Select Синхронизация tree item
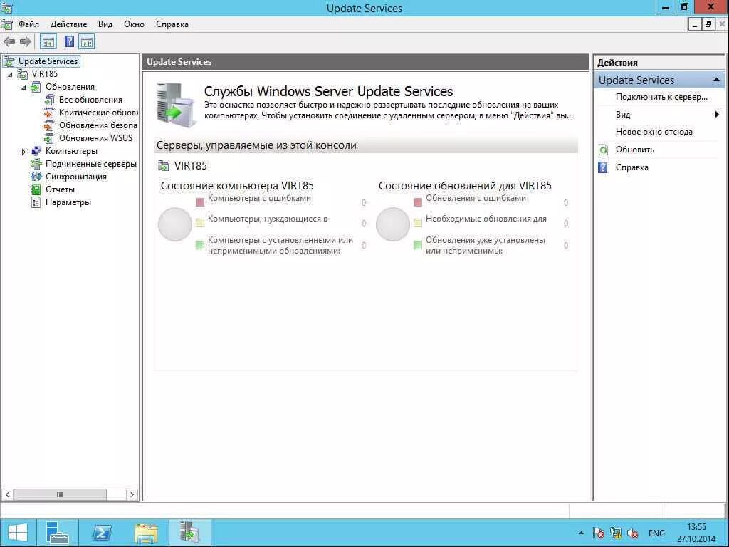729x547 pixels. point(75,177)
